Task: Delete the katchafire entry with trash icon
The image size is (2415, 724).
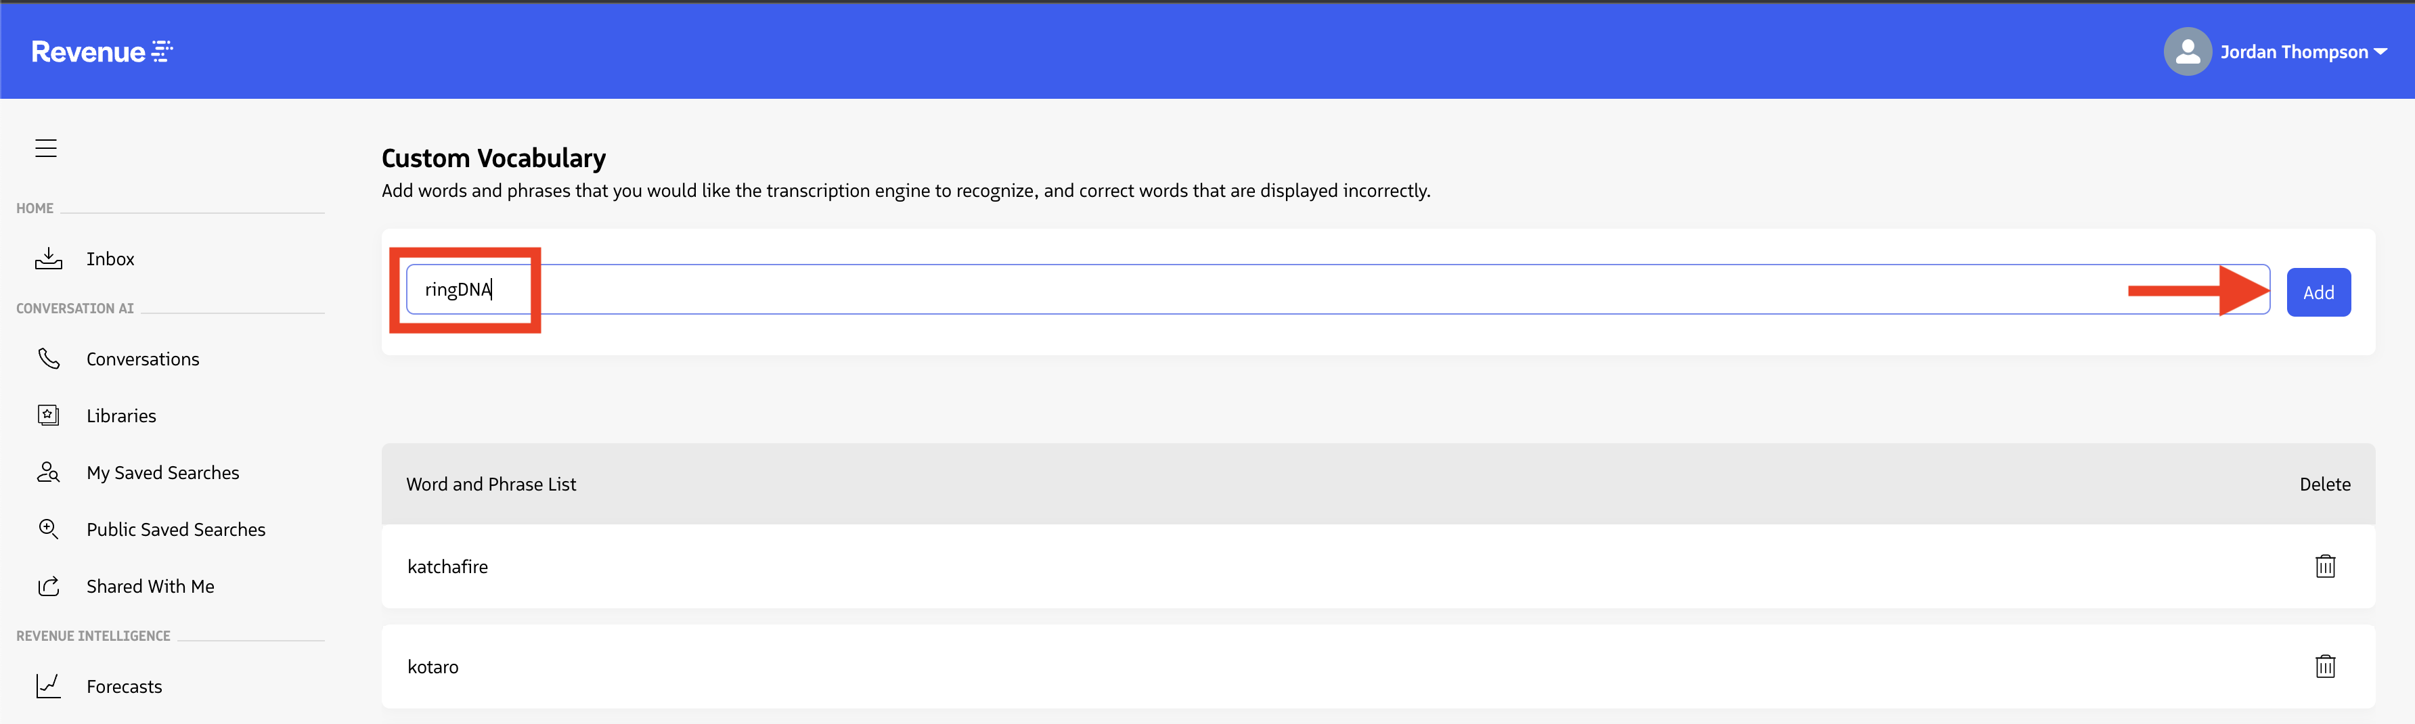Action: pyautogui.click(x=2324, y=566)
